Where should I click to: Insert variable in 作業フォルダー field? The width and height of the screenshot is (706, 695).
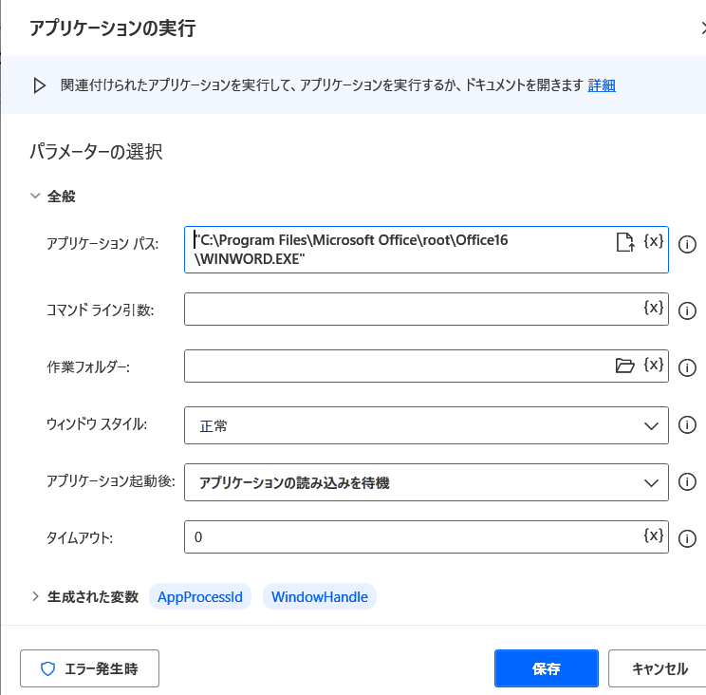point(653,365)
